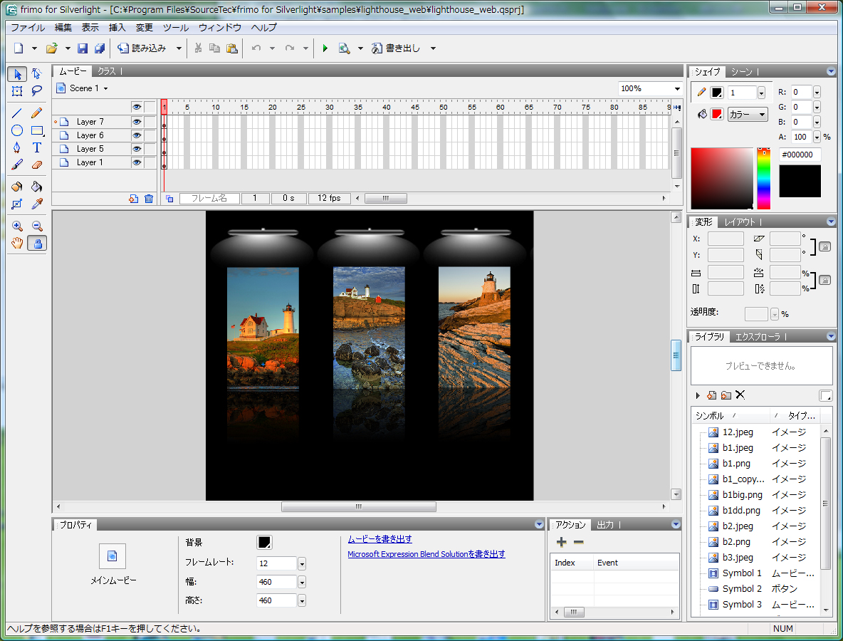Click Microsoft Expression Blend Solution export link
843x641 pixels.
(x=426, y=554)
